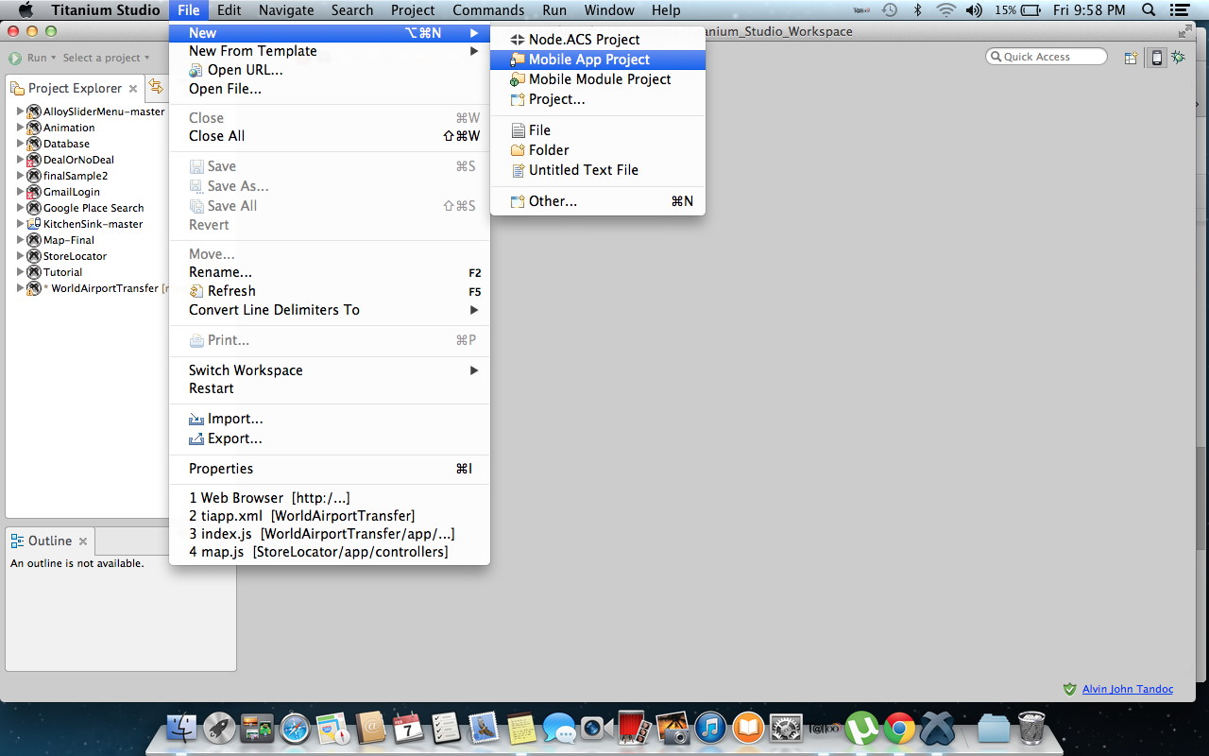Select Export... from File menu
This screenshot has width=1209, height=756.
click(329, 438)
